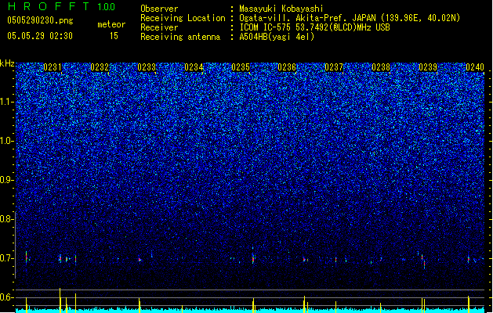Screen dimensions: 493x313
Task: Click the 0.6 kHz axis tick label
Action: pyautogui.click(x=7, y=297)
